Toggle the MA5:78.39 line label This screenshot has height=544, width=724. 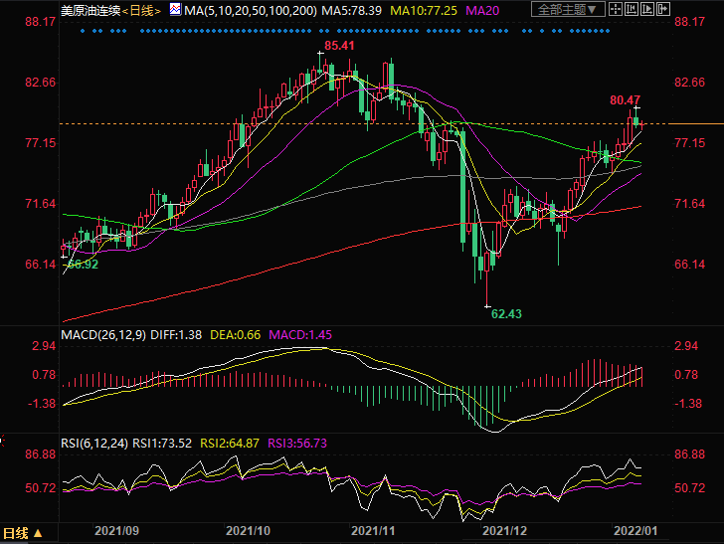tap(350, 10)
